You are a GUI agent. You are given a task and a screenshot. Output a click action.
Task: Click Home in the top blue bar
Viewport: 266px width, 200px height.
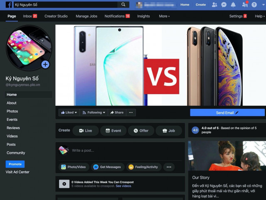tap(185, 5)
